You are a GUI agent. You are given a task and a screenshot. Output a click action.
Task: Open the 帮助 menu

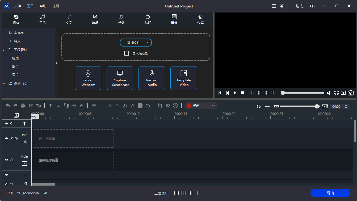pos(43,6)
